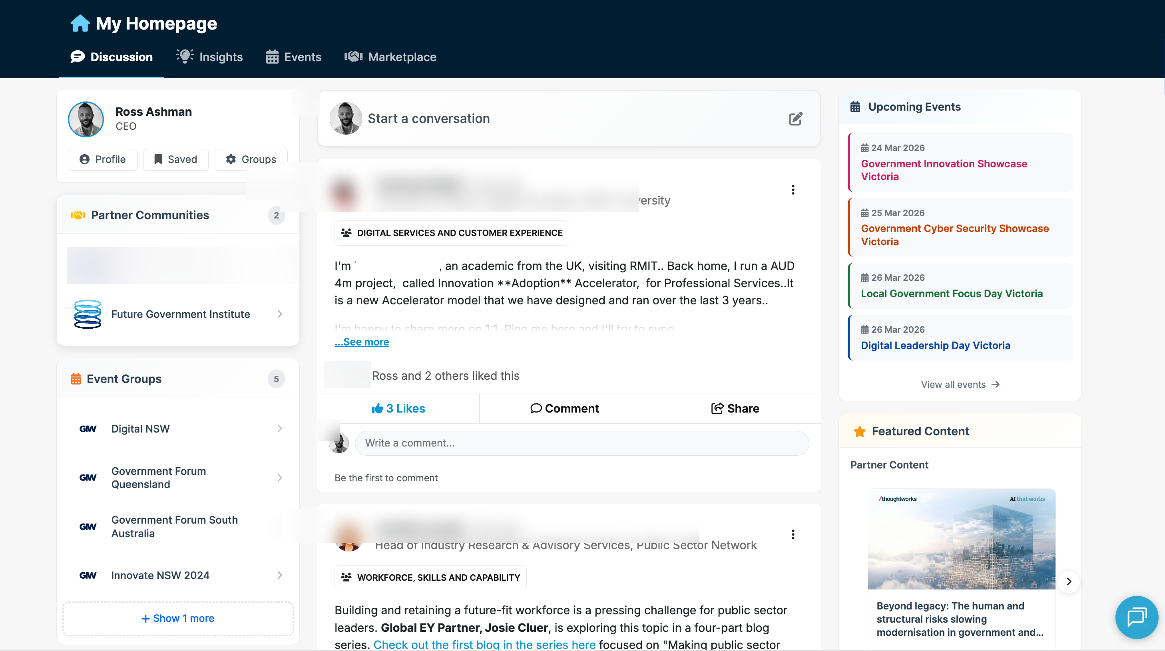The width and height of the screenshot is (1165, 651).
Task: Click the Future Government Institute logo
Action: tap(87, 314)
